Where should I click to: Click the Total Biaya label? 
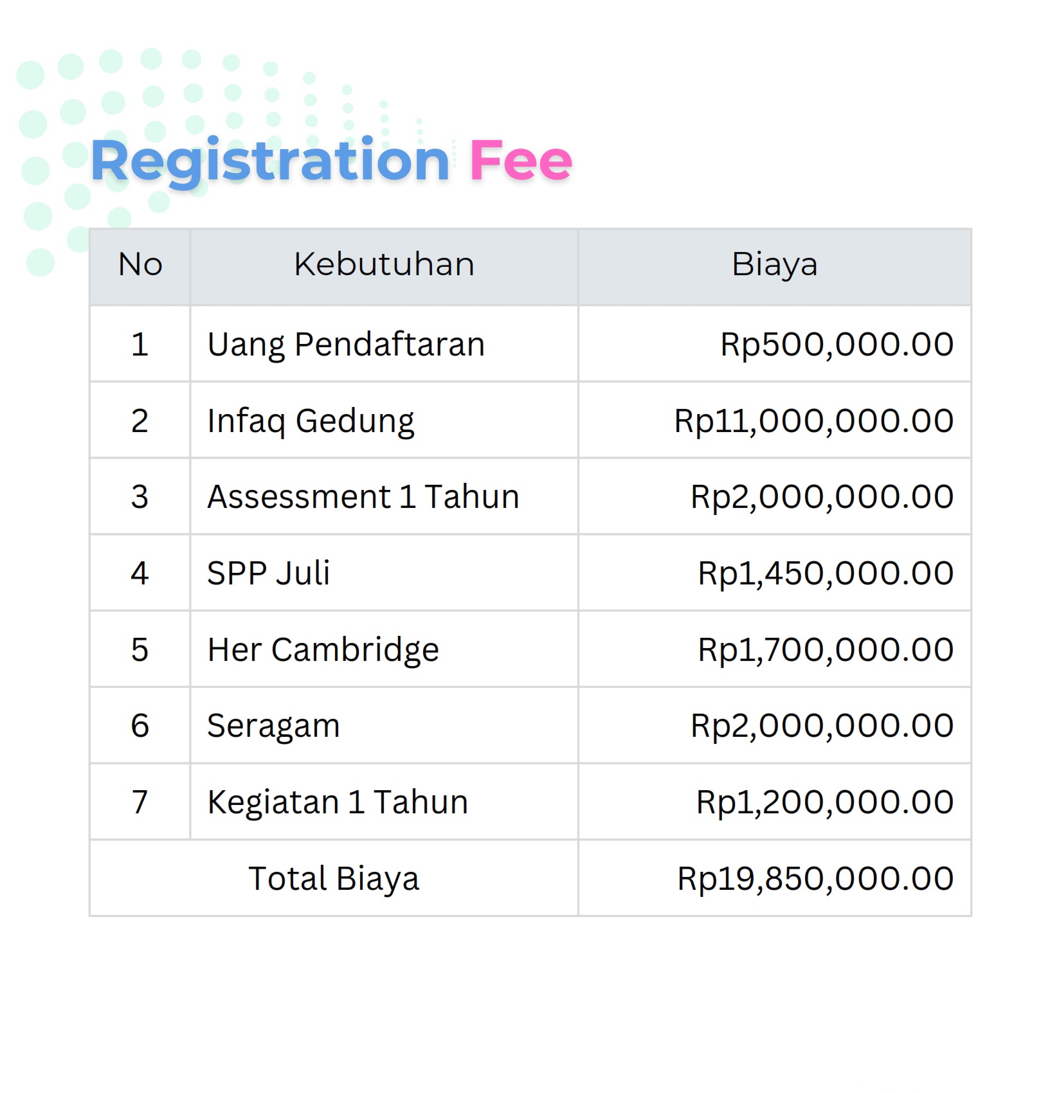coord(334,878)
